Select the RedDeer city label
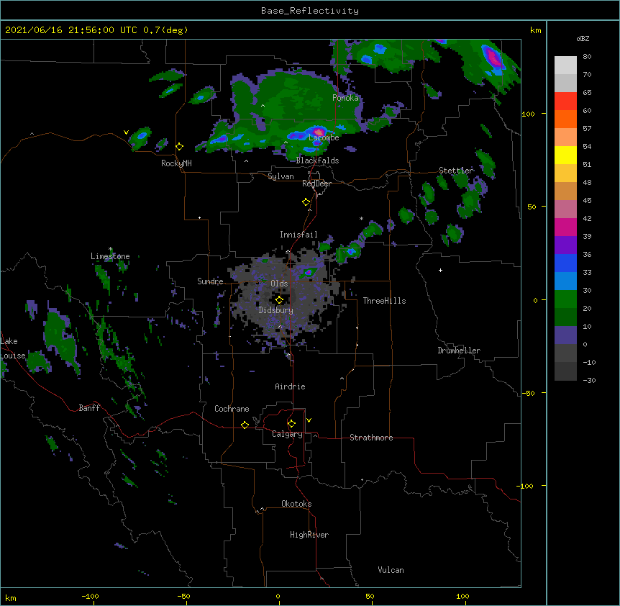 (316, 184)
